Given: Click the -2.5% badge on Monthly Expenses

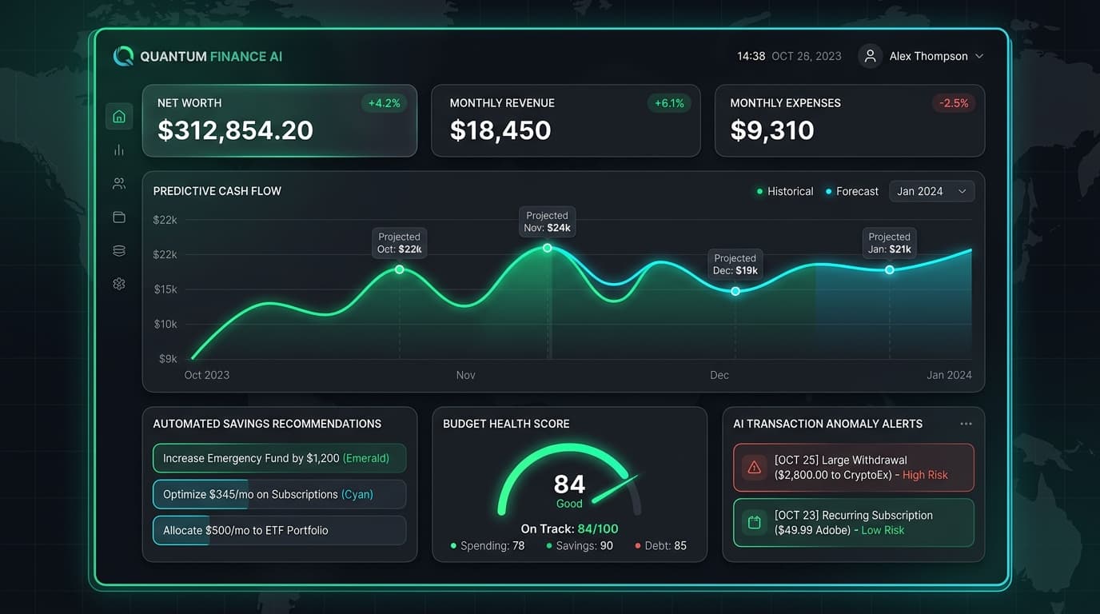Looking at the screenshot, I should (x=954, y=103).
